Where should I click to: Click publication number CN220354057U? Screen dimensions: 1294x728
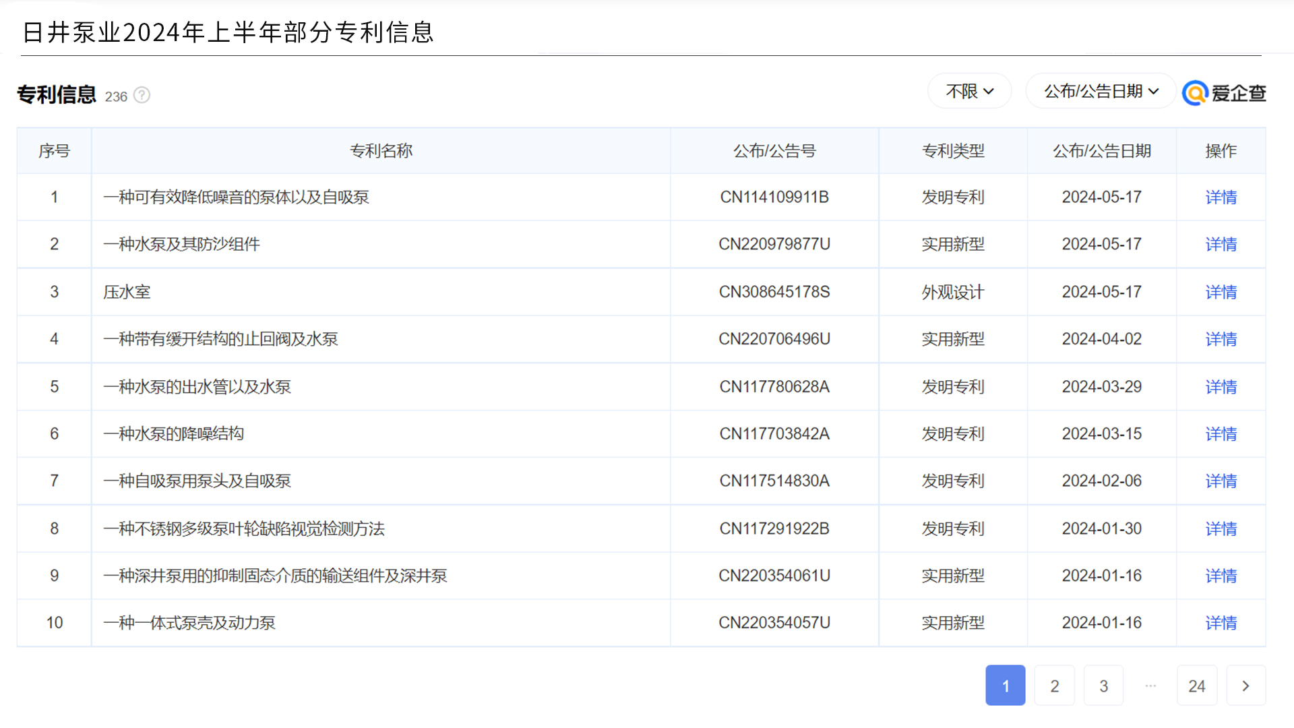click(774, 624)
